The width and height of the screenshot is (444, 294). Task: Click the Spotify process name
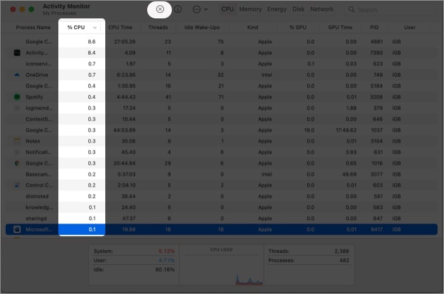34,97
